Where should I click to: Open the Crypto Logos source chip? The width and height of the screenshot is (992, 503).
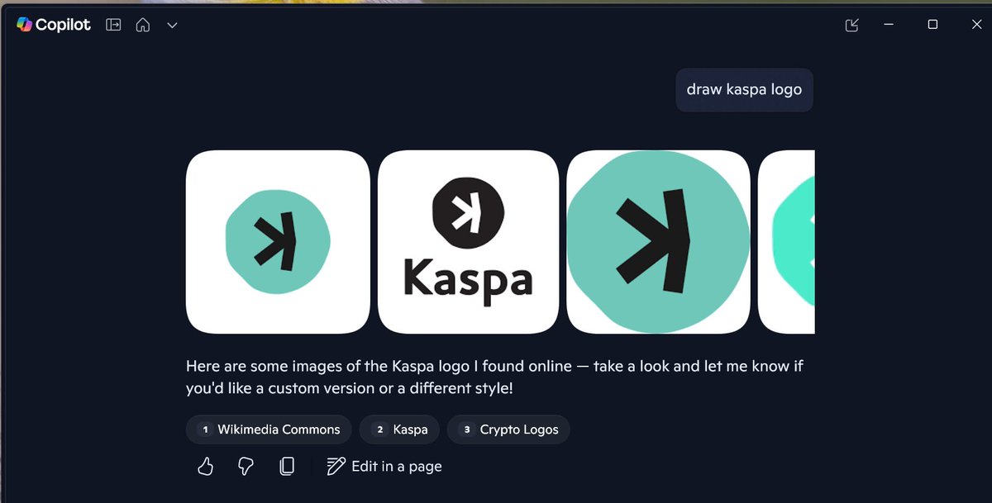(x=508, y=429)
